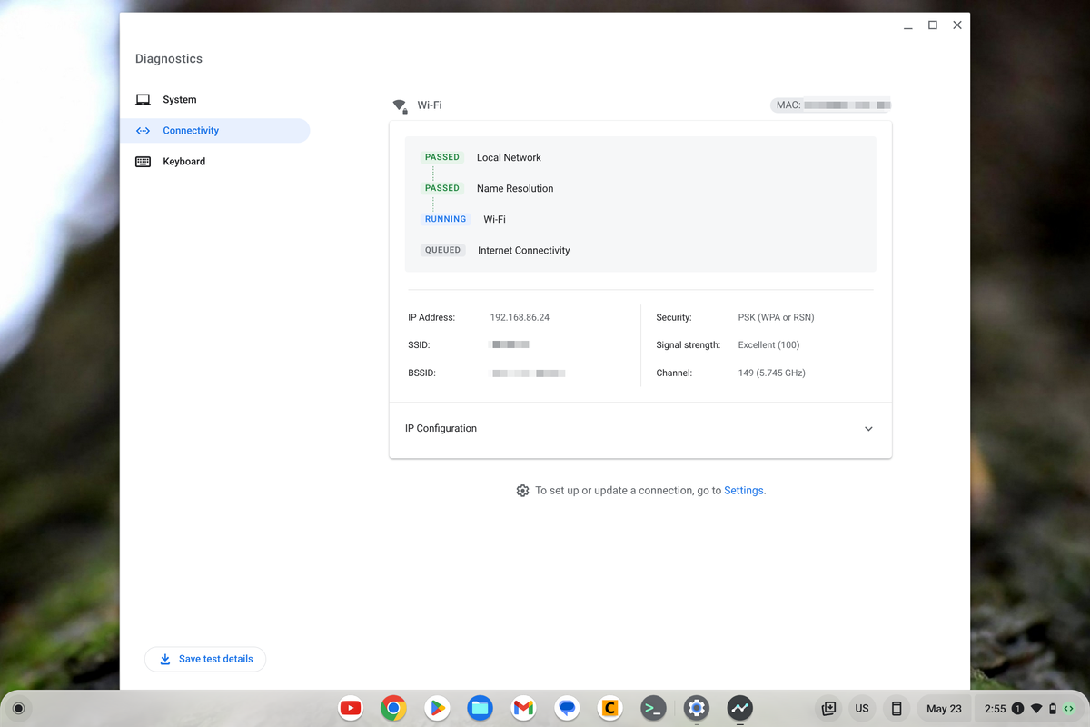Select the System laptop icon in the sidebar

[x=143, y=99]
